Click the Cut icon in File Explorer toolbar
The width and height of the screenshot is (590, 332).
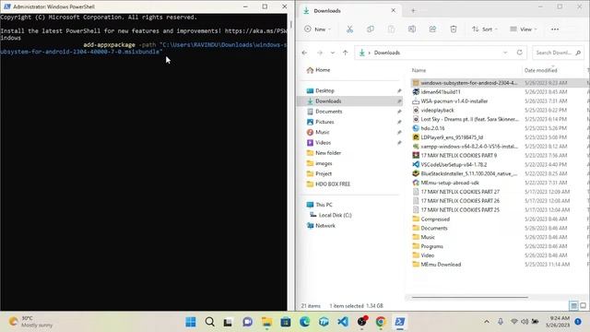click(349, 30)
